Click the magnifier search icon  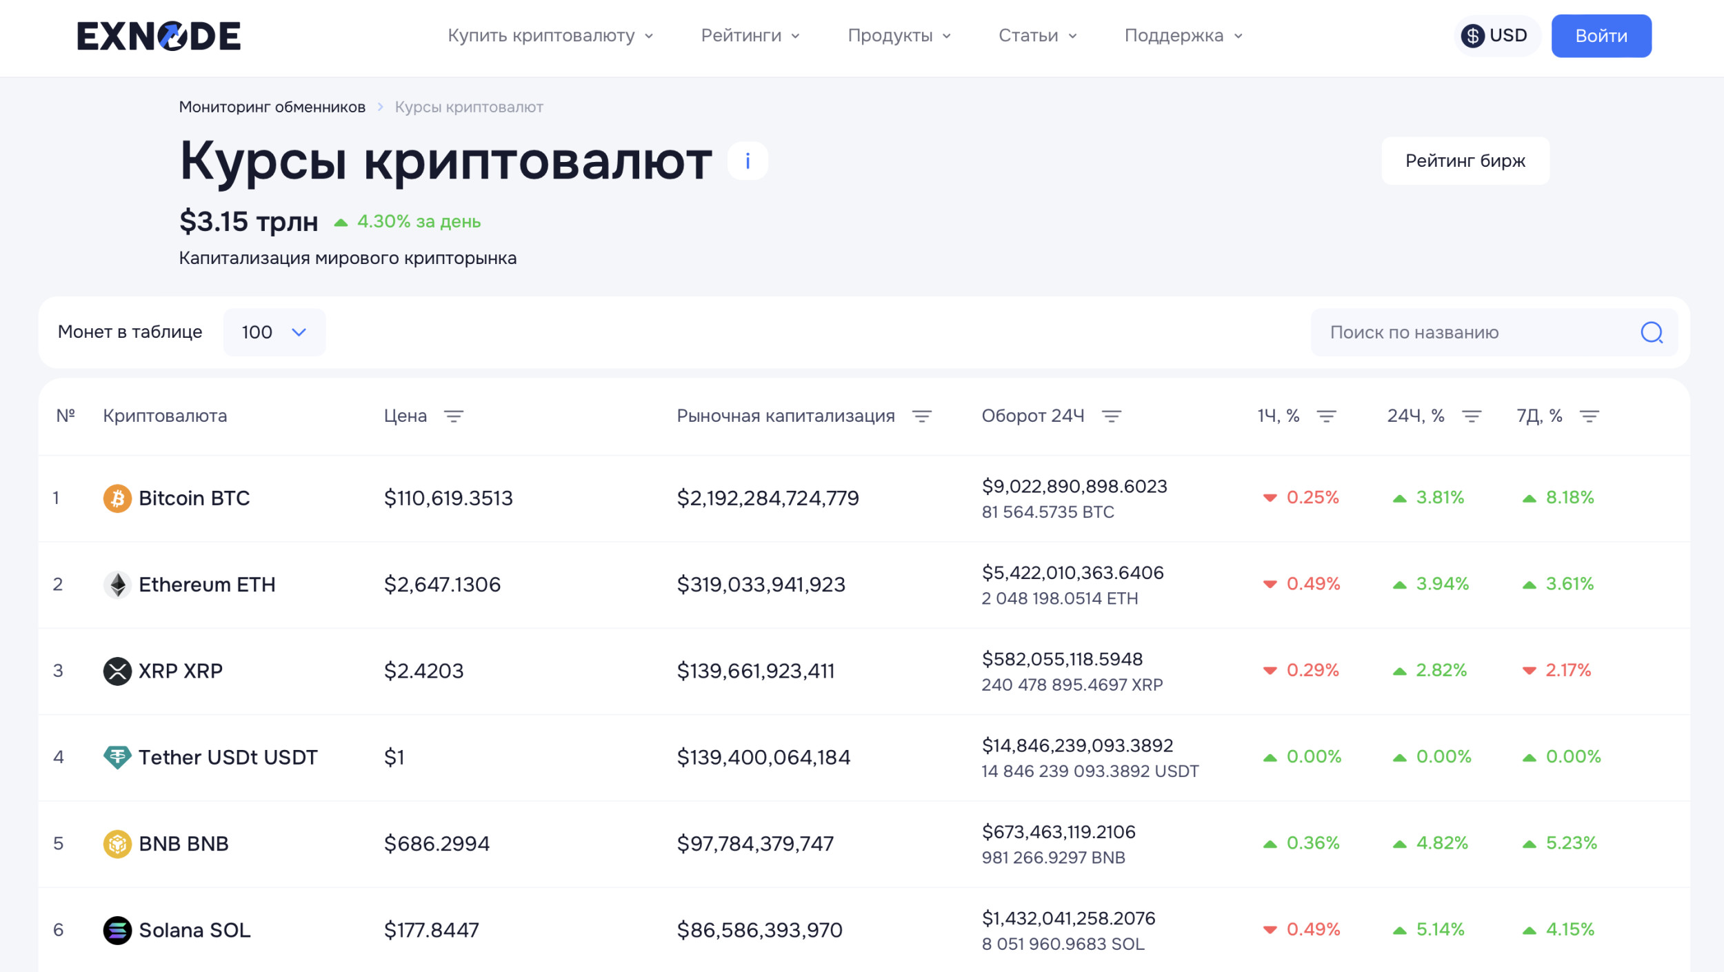click(x=1651, y=333)
